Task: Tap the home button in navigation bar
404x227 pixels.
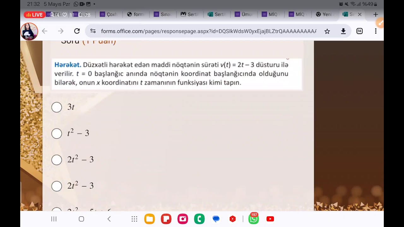Action: click(x=81, y=219)
